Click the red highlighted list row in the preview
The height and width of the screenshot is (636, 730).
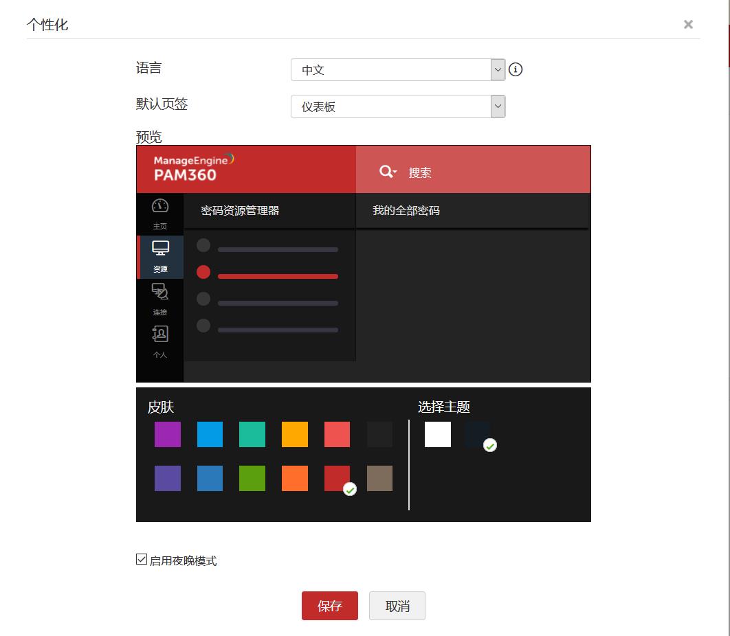tap(267, 273)
